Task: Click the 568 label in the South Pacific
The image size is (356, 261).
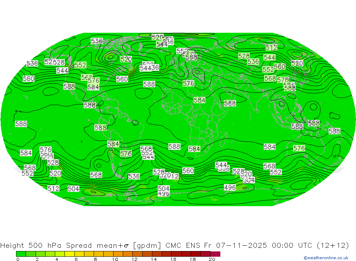Action: [96, 175]
